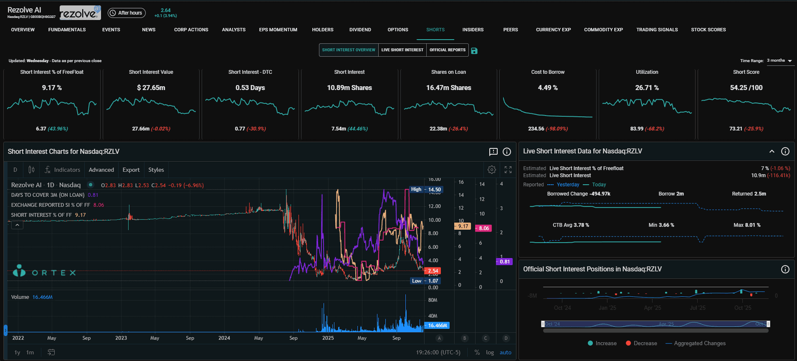
Task: Open the Indicators menu
Action: coord(62,170)
